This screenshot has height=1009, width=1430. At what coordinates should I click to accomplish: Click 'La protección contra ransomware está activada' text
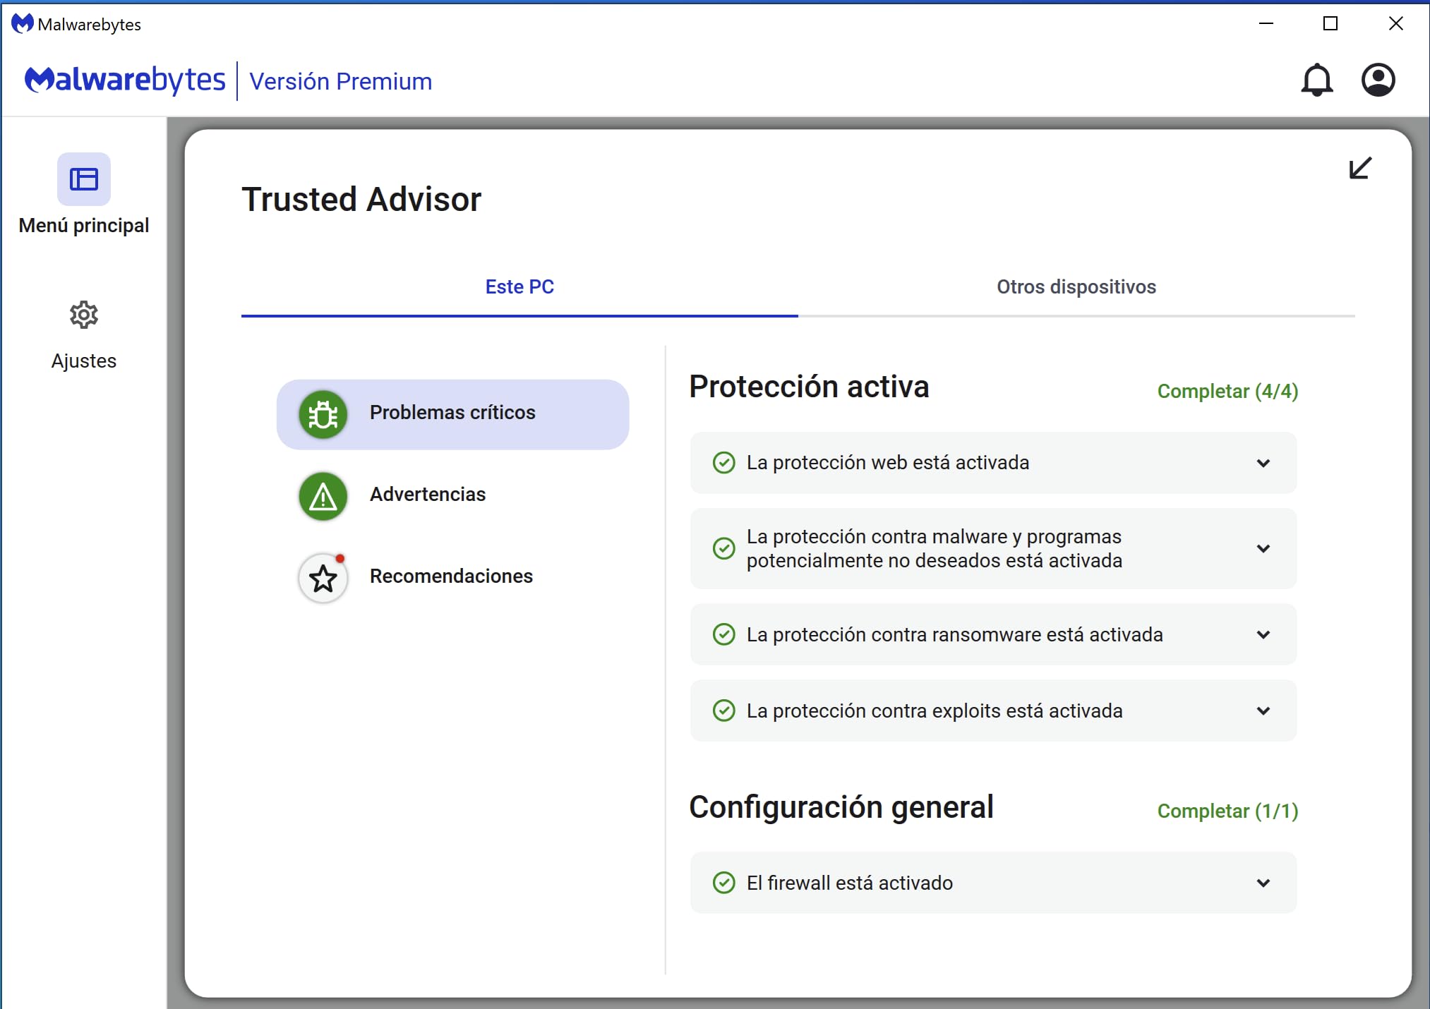pyautogui.click(x=955, y=634)
